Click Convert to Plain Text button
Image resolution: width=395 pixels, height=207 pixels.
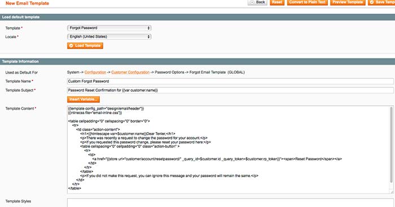point(308,2)
